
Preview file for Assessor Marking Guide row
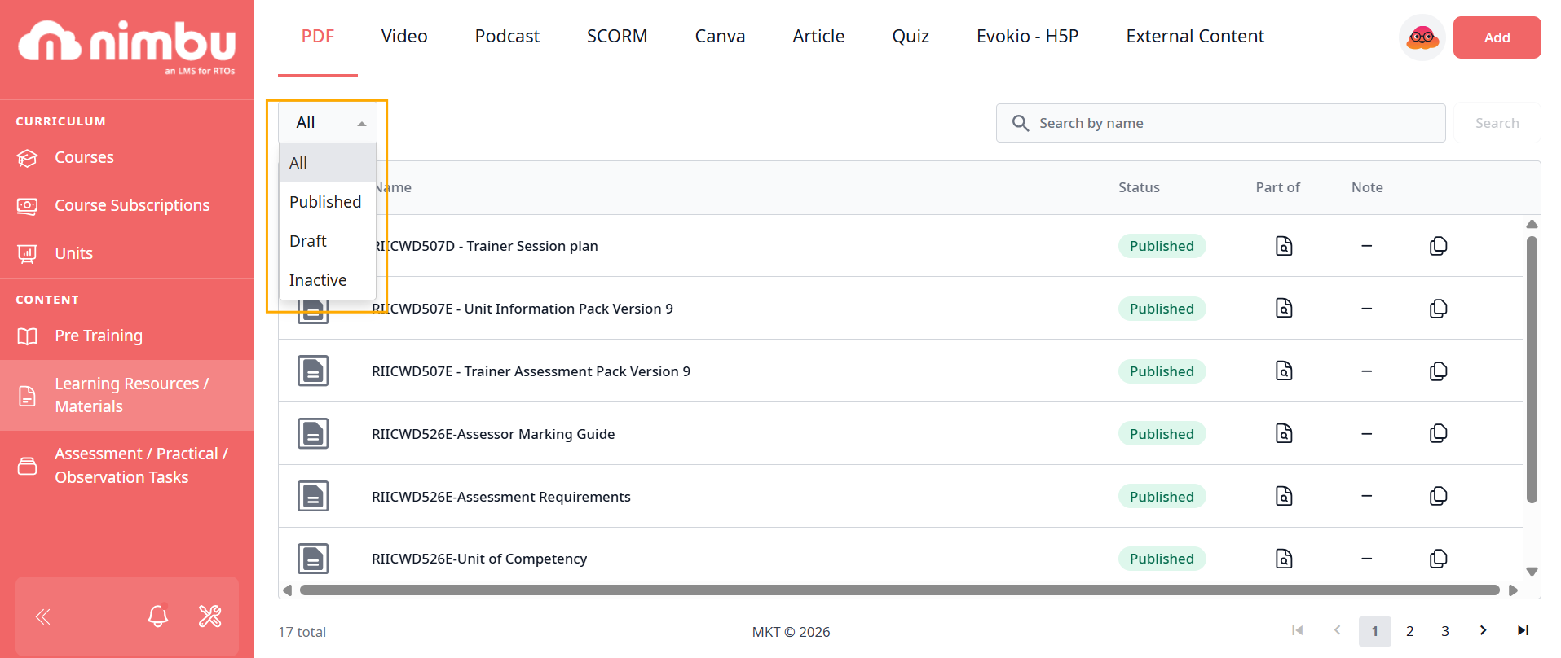[x=1284, y=433]
